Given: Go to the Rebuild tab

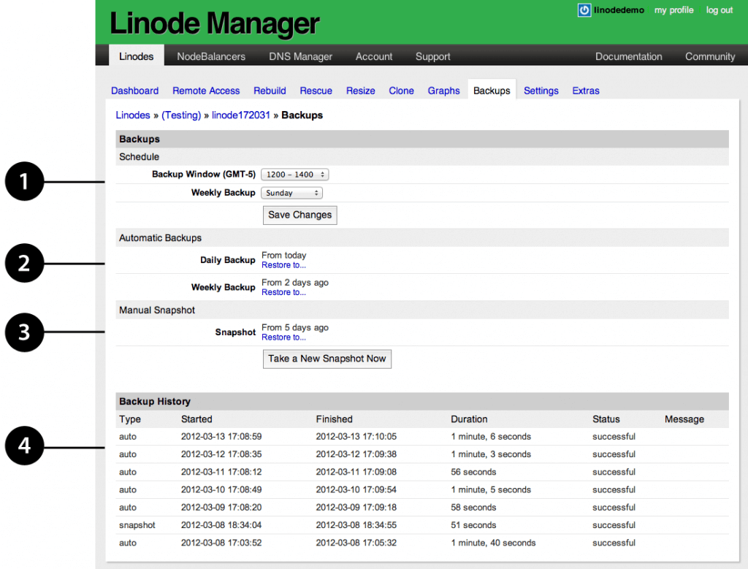Looking at the screenshot, I should (x=270, y=91).
